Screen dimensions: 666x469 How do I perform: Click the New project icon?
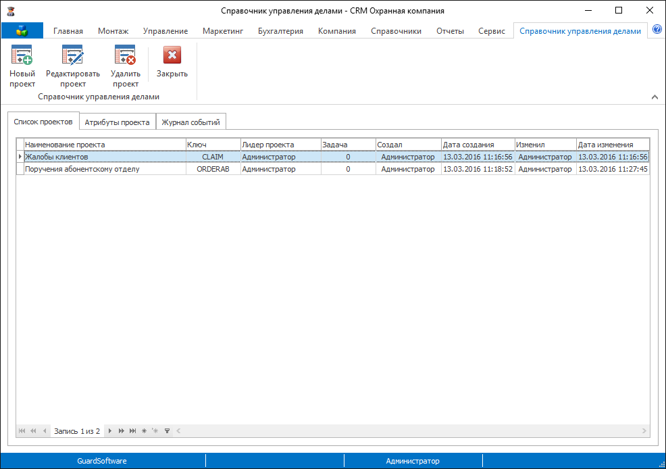pyautogui.click(x=22, y=55)
